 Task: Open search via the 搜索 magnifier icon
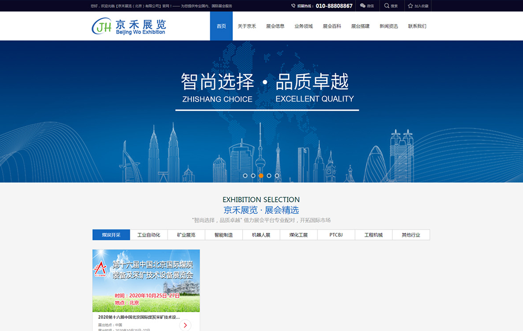386,6
